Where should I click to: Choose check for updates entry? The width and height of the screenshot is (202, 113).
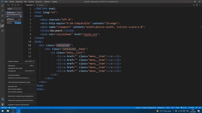click(21, 105)
